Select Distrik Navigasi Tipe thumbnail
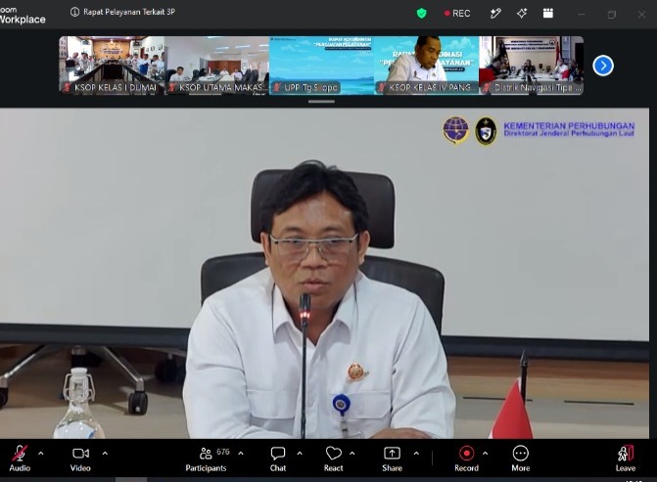Image resolution: width=657 pixels, height=482 pixels. click(x=532, y=66)
